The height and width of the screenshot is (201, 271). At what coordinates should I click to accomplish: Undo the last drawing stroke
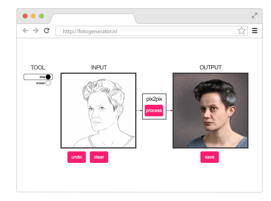(x=76, y=157)
